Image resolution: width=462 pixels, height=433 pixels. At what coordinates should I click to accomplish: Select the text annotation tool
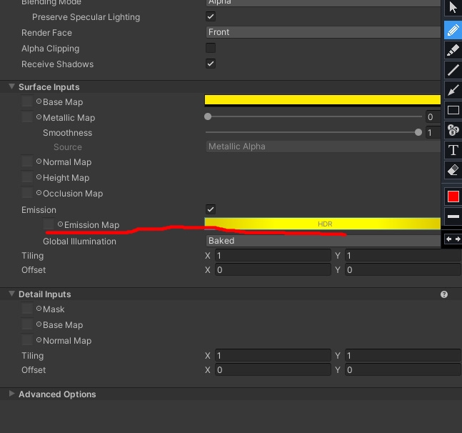point(453,150)
